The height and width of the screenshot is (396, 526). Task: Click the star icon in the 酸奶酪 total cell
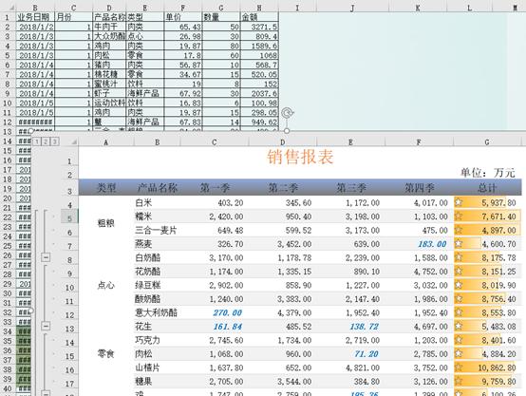click(x=459, y=299)
